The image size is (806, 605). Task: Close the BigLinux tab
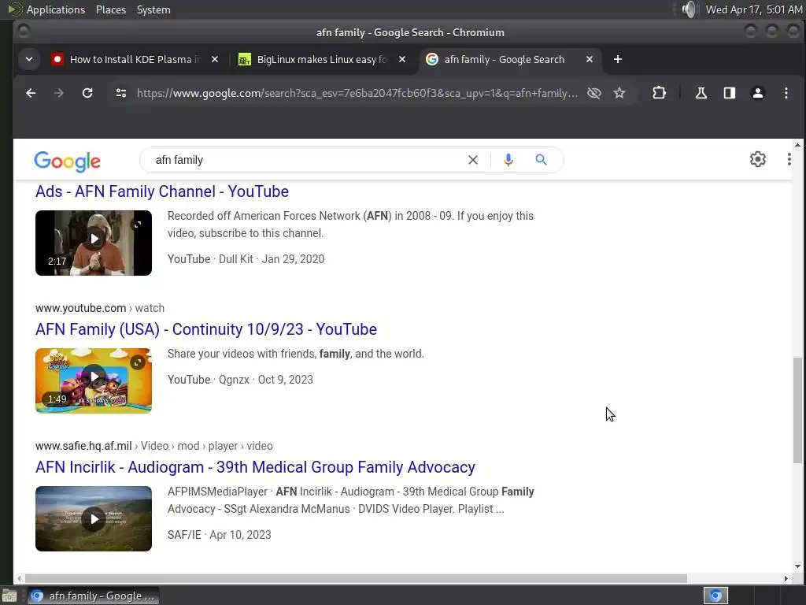coord(402,59)
